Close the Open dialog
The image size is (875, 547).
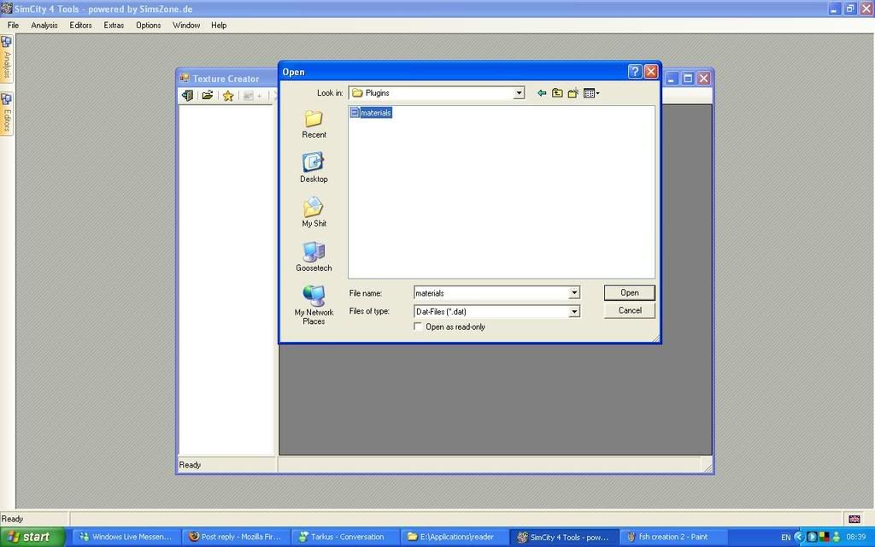pyautogui.click(x=650, y=72)
